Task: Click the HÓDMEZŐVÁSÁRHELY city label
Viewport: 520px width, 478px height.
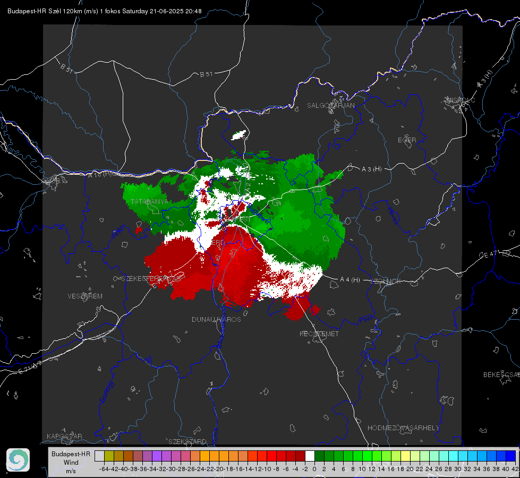Action: click(x=403, y=428)
